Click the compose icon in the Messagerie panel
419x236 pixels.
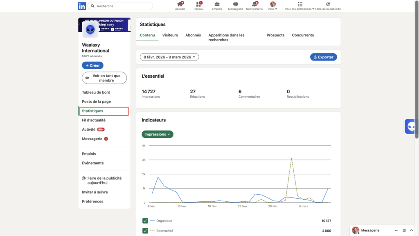[x=404, y=230]
